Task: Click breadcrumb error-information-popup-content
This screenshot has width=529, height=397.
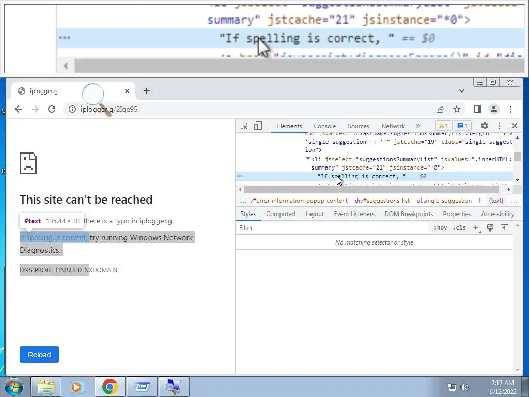Action: [299, 201]
